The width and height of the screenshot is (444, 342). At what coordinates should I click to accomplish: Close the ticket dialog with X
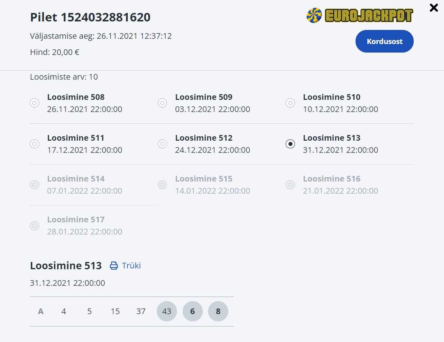point(433,8)
